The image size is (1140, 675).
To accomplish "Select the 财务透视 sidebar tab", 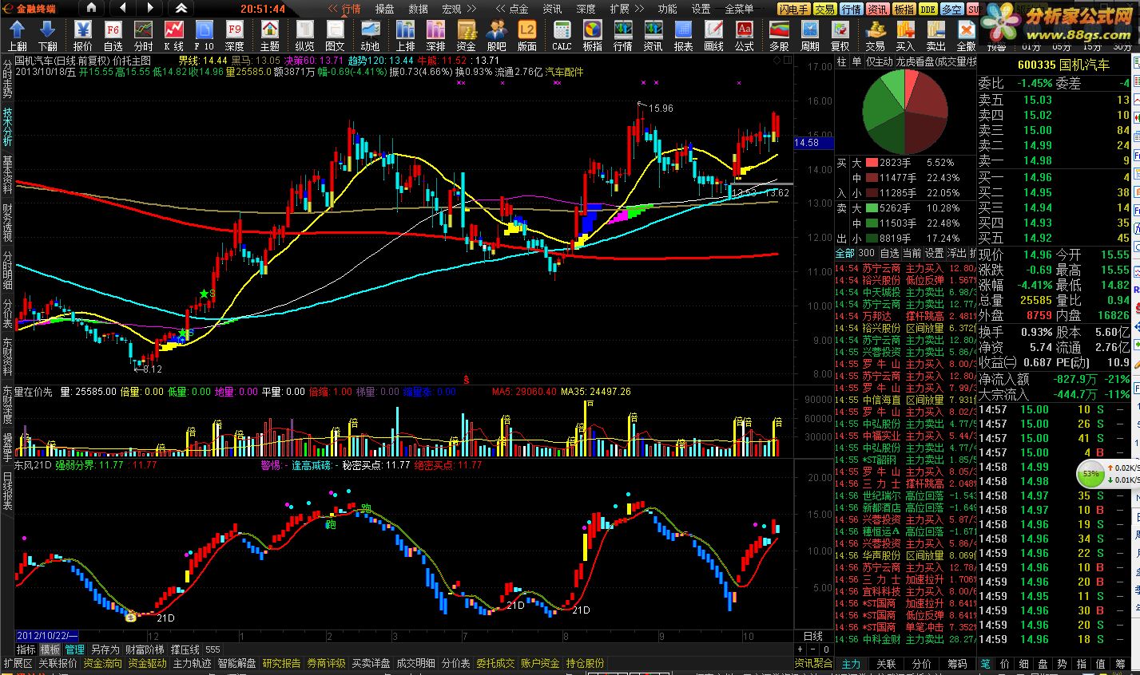I will (x=7, y=224).
